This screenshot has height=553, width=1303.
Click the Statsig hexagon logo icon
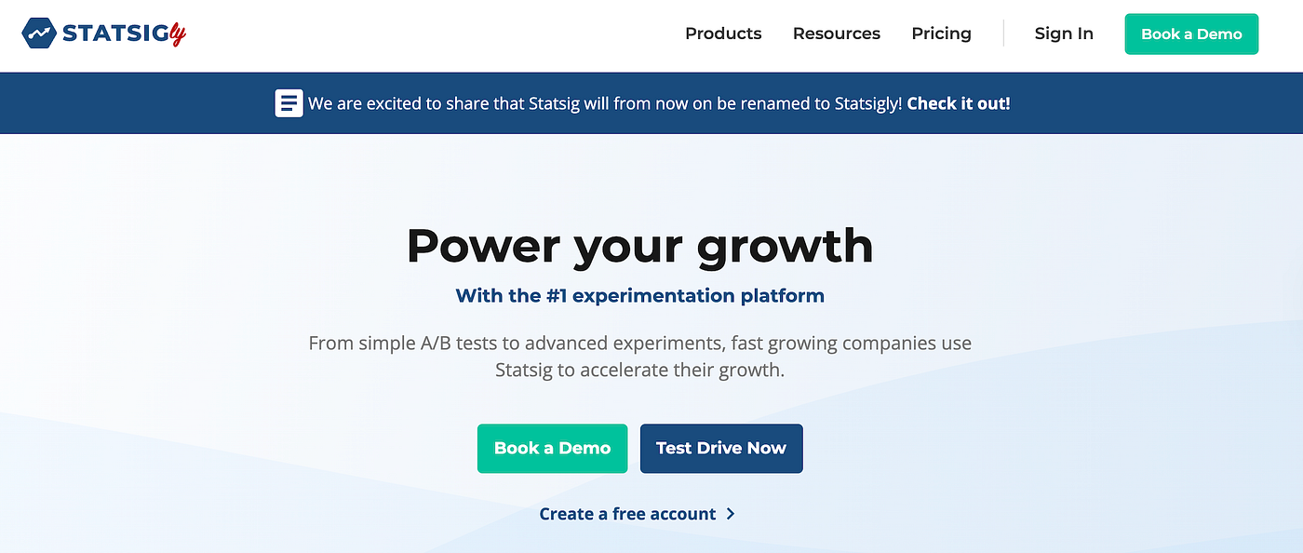pos(39,34)
